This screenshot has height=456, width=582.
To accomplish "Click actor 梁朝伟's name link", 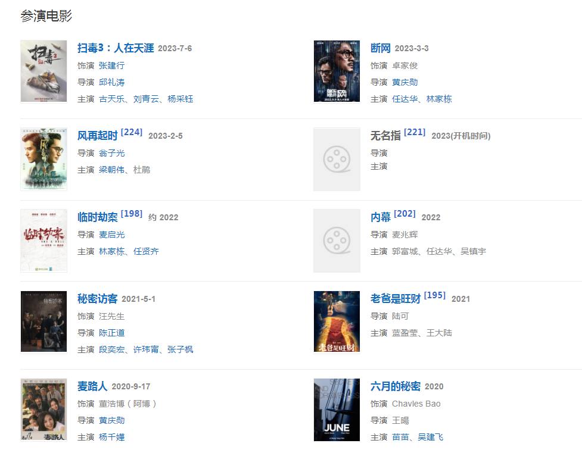I will 112,170.
